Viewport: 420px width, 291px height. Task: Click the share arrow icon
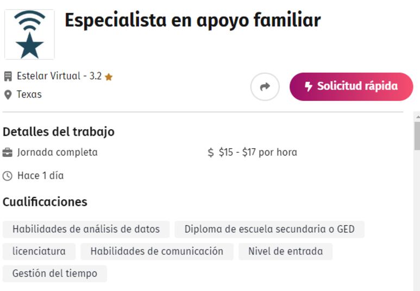265,87
